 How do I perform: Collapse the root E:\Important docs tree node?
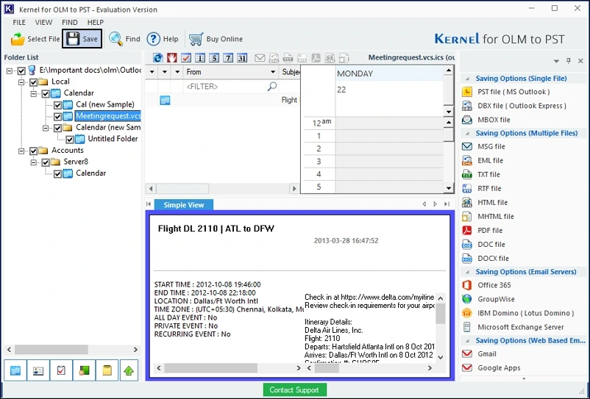tap(10, 71)
